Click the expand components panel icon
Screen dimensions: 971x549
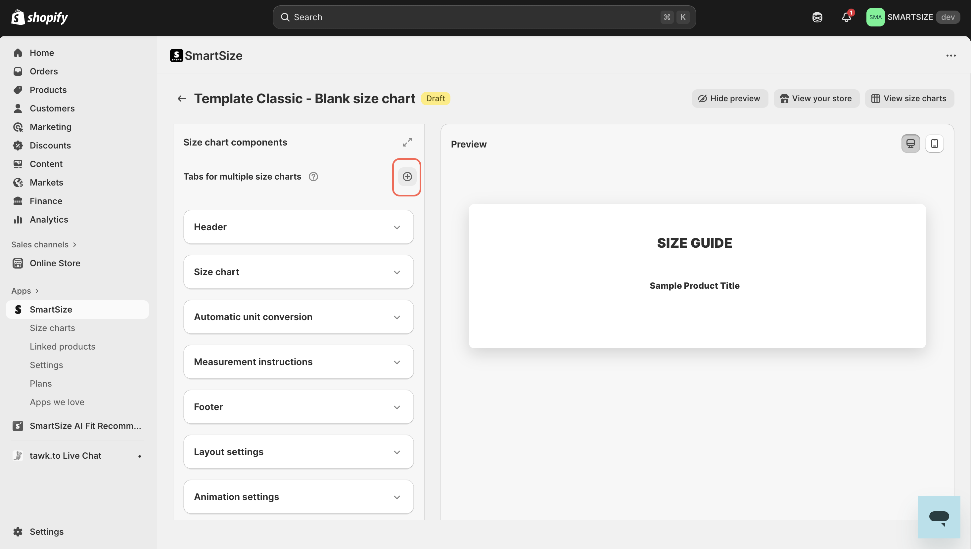coord(407,142)
